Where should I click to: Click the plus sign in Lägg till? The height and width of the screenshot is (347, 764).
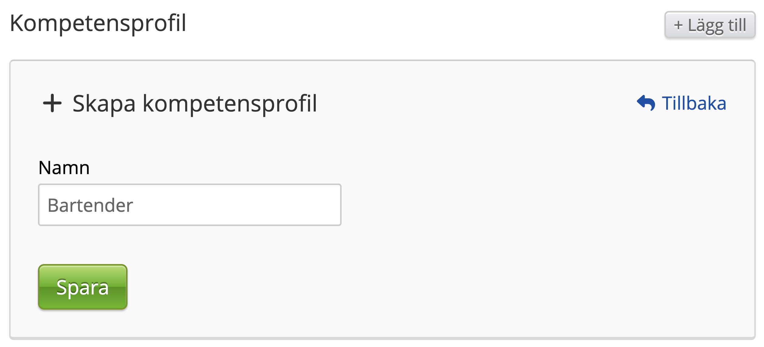click(x=678, y=26)
